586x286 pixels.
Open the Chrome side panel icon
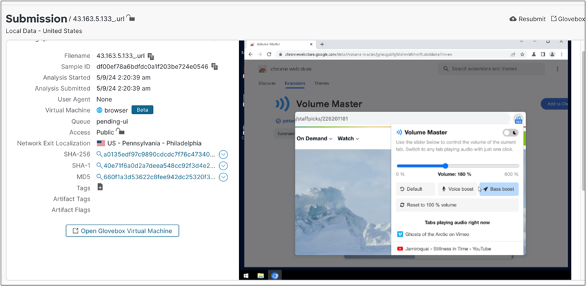(x=543, y=54)
